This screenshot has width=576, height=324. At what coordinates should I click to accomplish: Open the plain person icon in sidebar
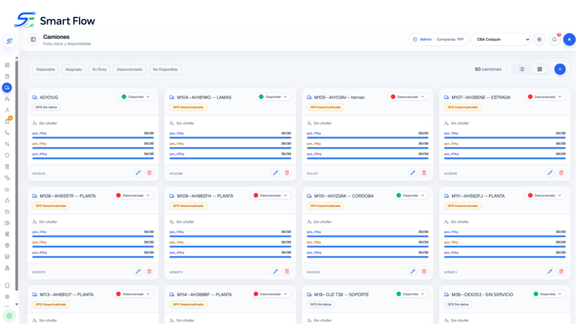coord(7,110)
